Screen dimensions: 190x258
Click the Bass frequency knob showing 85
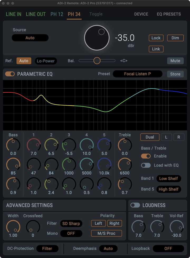click(13, 165)
